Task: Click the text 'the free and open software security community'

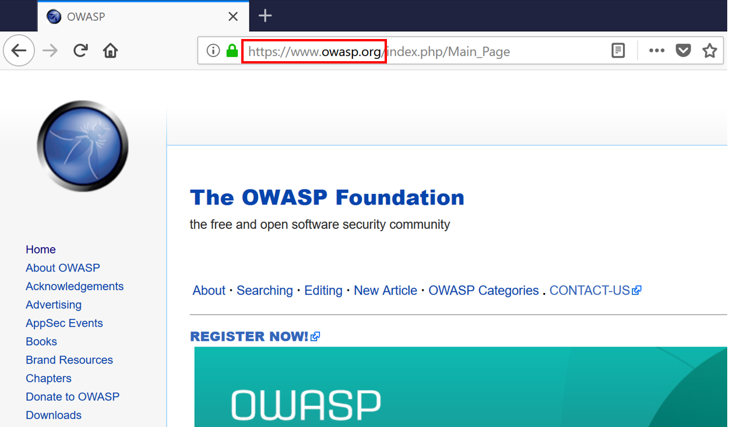Action: tap(320, 225)
